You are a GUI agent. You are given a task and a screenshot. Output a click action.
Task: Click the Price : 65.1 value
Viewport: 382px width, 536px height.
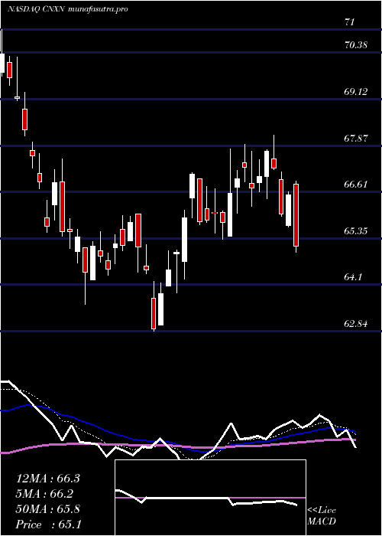point(49,525)
